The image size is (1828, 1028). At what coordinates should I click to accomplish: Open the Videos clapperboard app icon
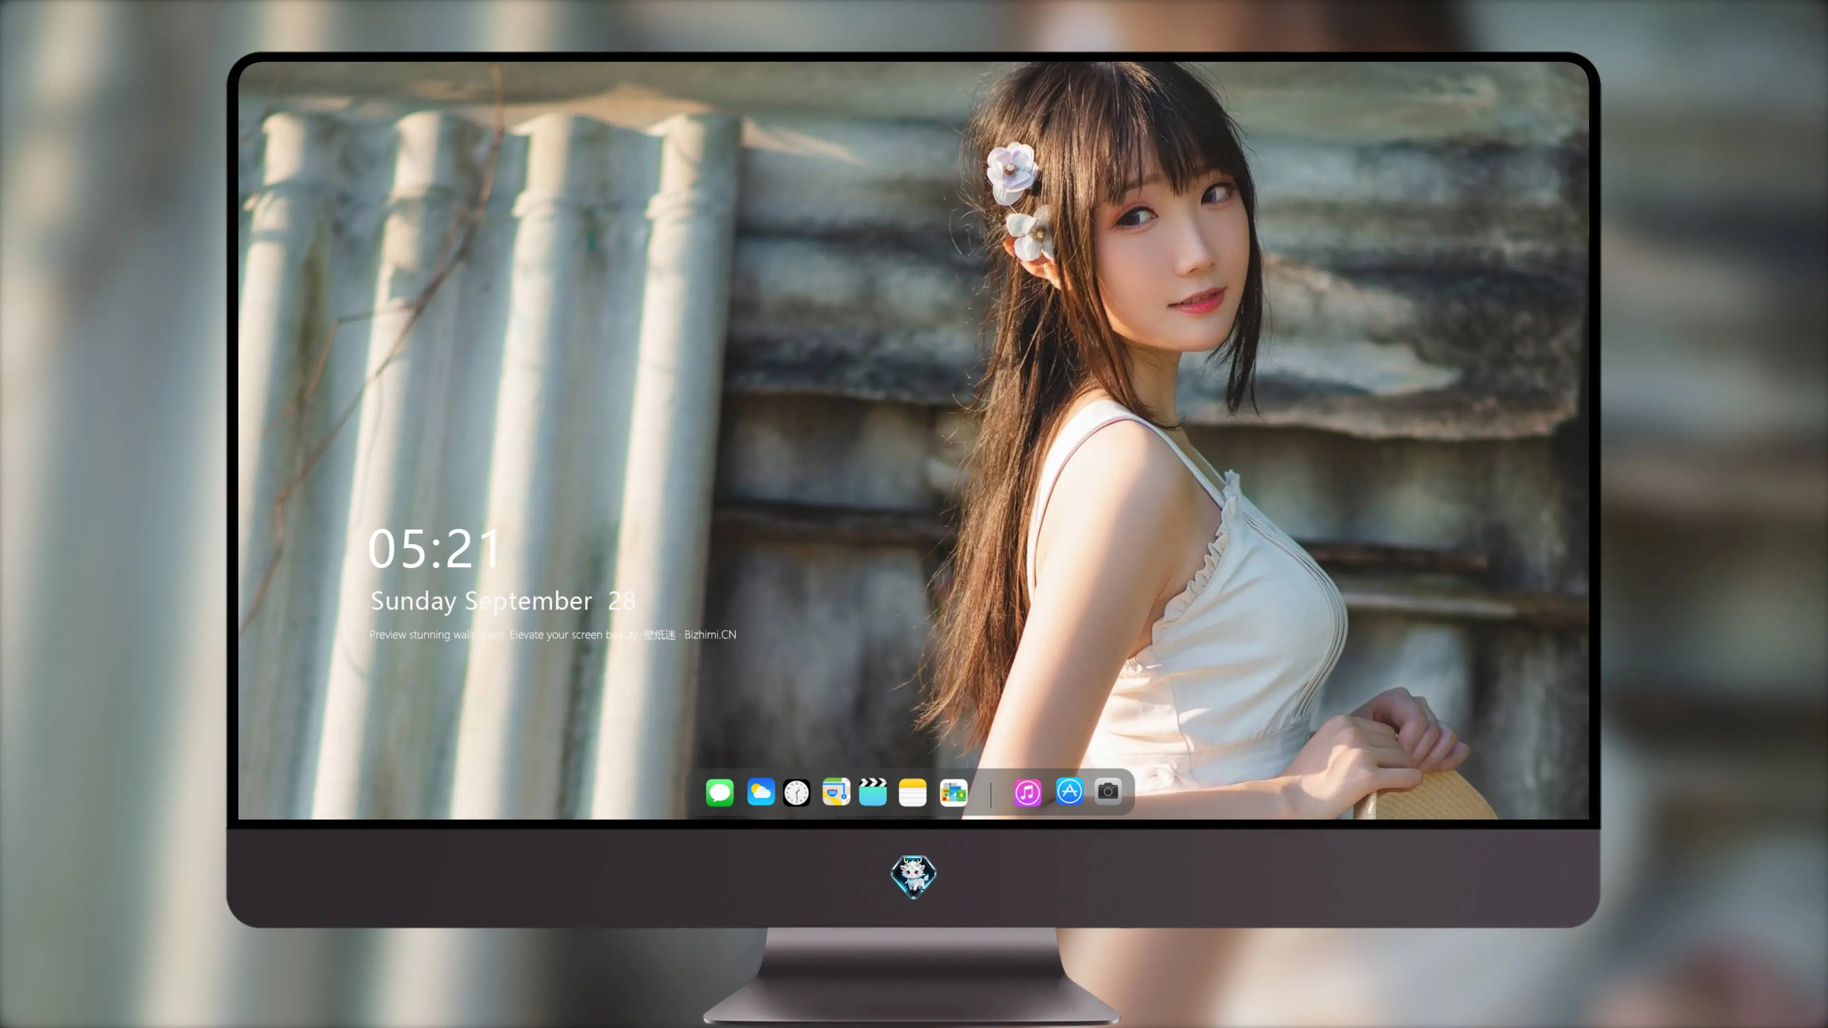pyautogui.click(x=873, y=792)
